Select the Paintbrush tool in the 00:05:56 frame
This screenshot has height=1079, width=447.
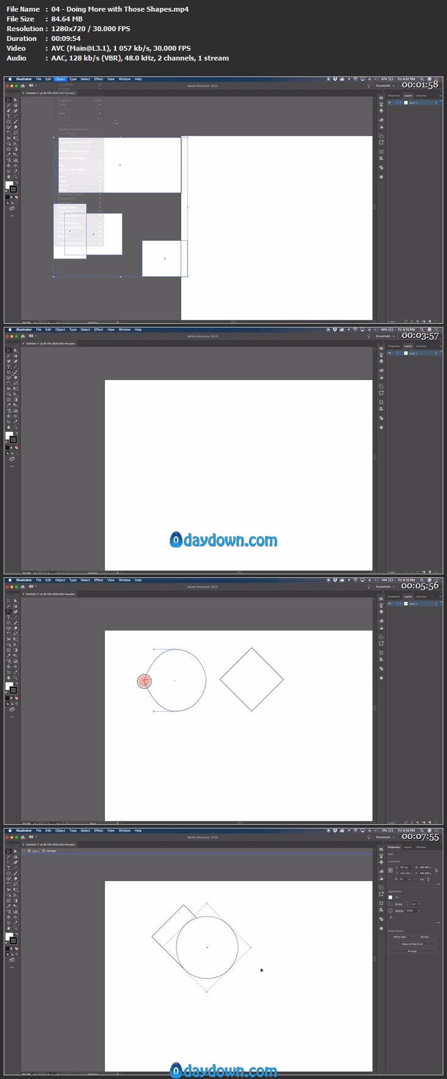(x=15, y=623)
